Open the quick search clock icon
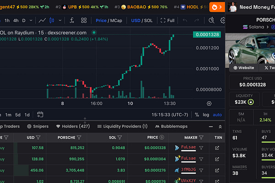Screen dimensions: 275x183 (x=211, y=21)
